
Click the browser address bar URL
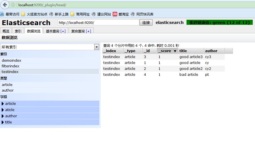(x=42, y=5)
